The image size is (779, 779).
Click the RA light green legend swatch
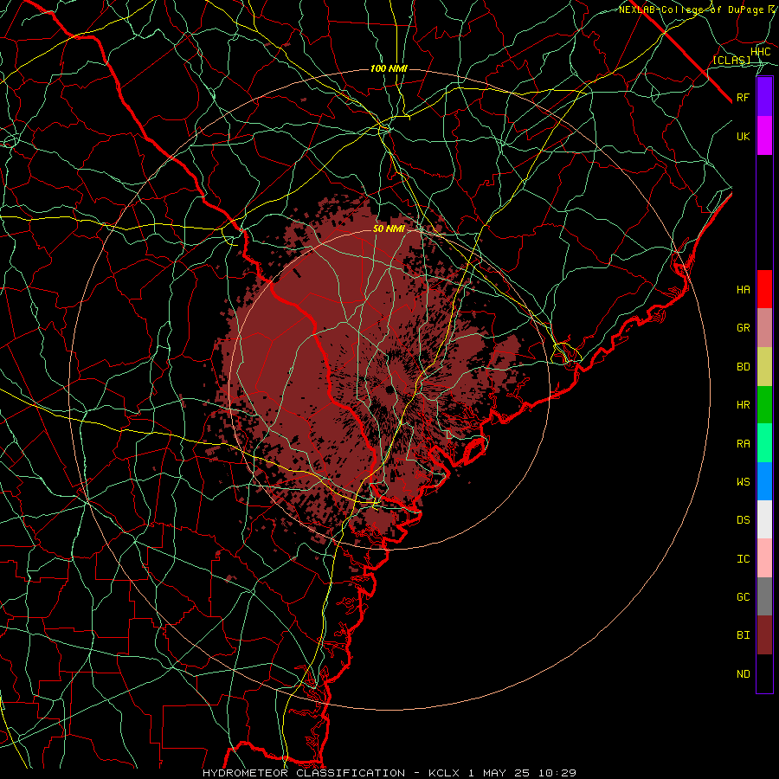[764, 443]
